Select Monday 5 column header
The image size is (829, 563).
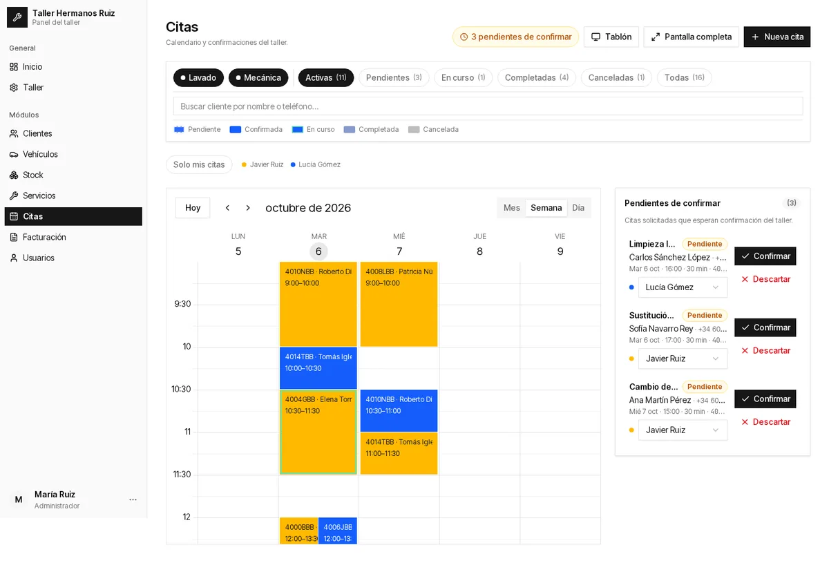[238, 245]
